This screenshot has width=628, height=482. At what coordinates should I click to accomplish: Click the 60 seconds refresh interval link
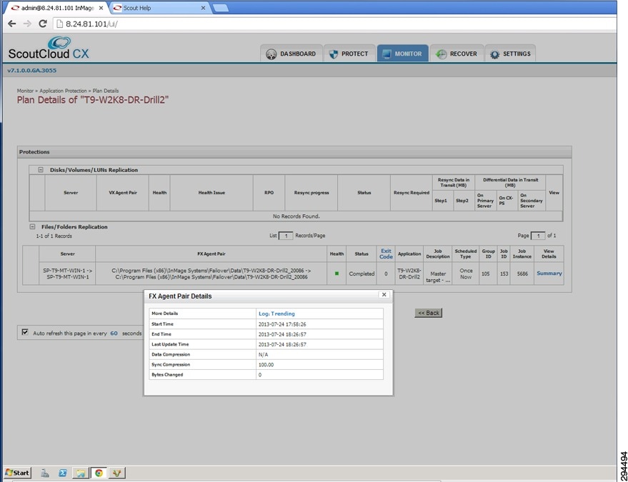[114, 333]
